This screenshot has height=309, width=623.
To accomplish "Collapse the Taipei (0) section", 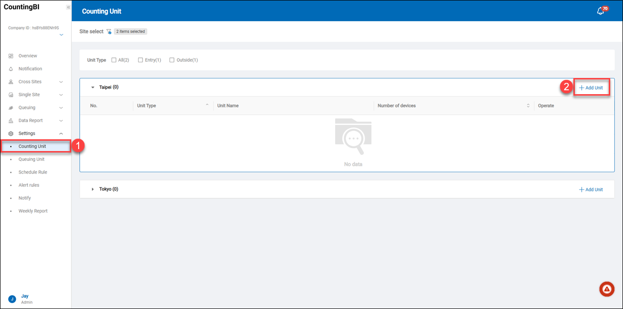I will tap(92, 87).
